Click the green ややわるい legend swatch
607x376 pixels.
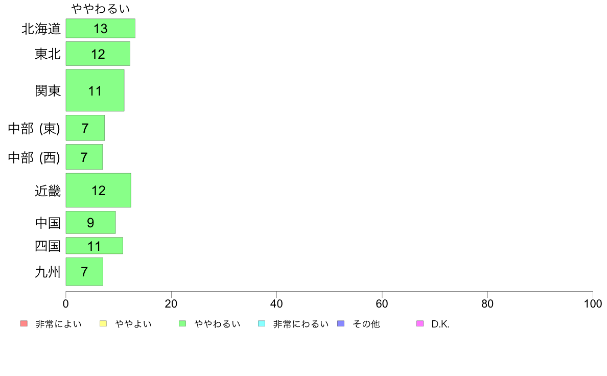(182, 324)
